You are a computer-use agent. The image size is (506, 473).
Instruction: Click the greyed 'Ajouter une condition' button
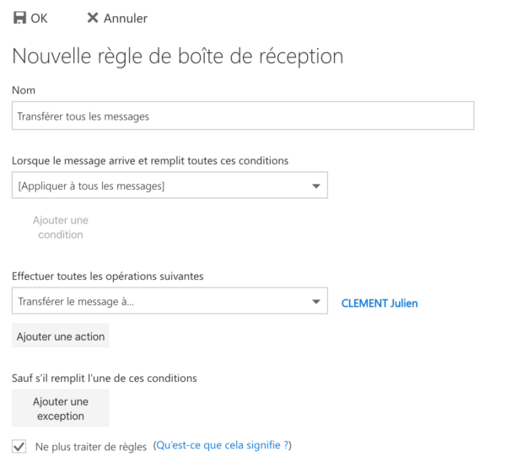[x=61, y=228]
